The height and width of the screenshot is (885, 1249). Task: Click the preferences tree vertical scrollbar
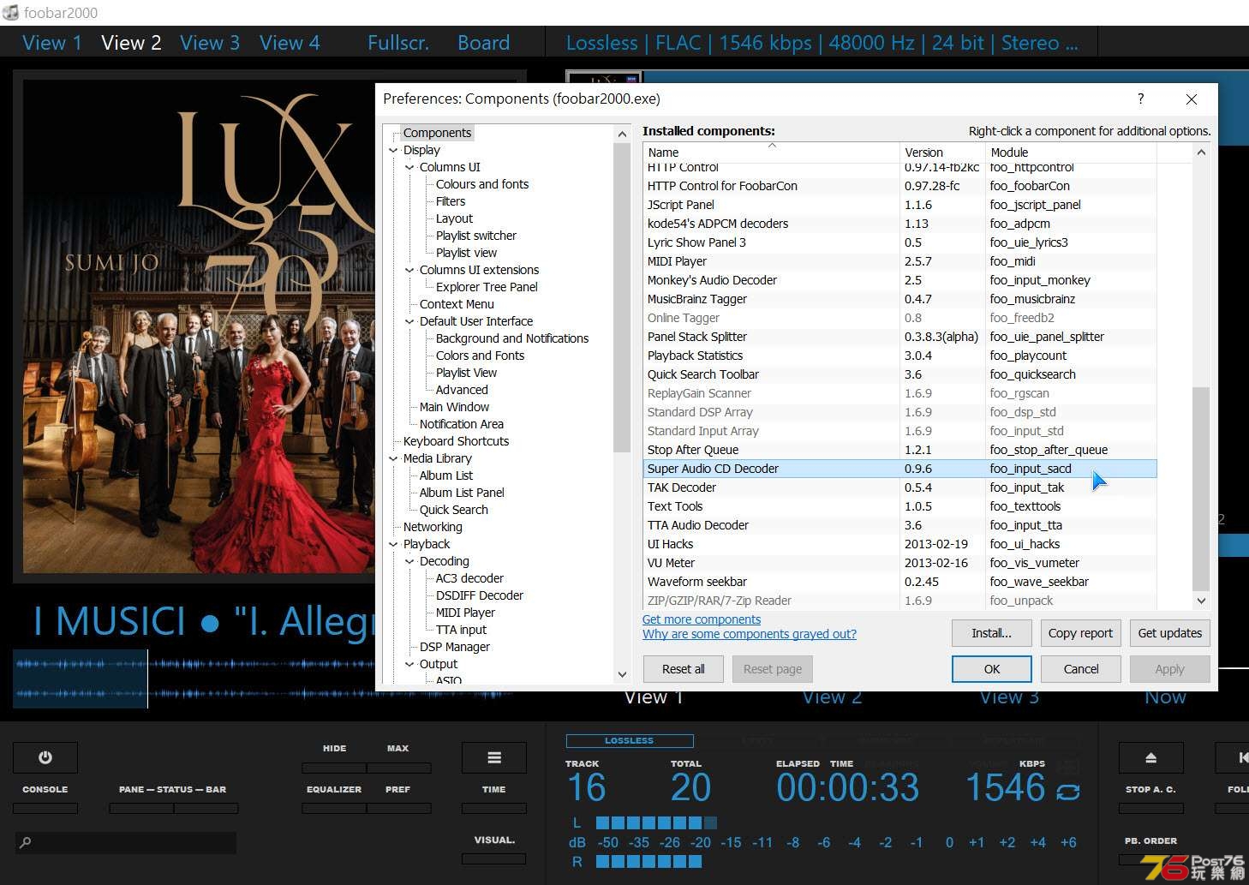click(x=622, y=297)
